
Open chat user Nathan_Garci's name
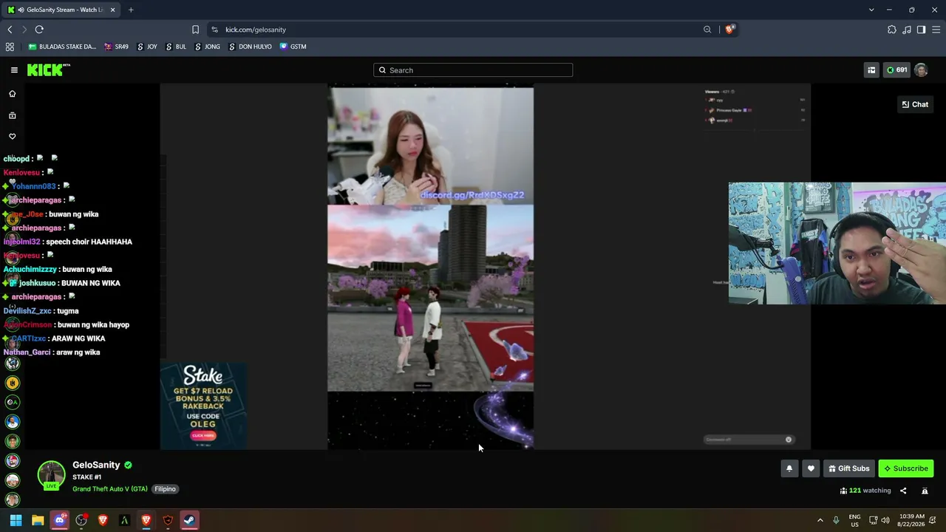click(x=27, y=352)
